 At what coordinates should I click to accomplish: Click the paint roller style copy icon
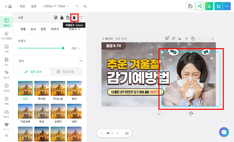pyautogui.click(x=56, y=18)
